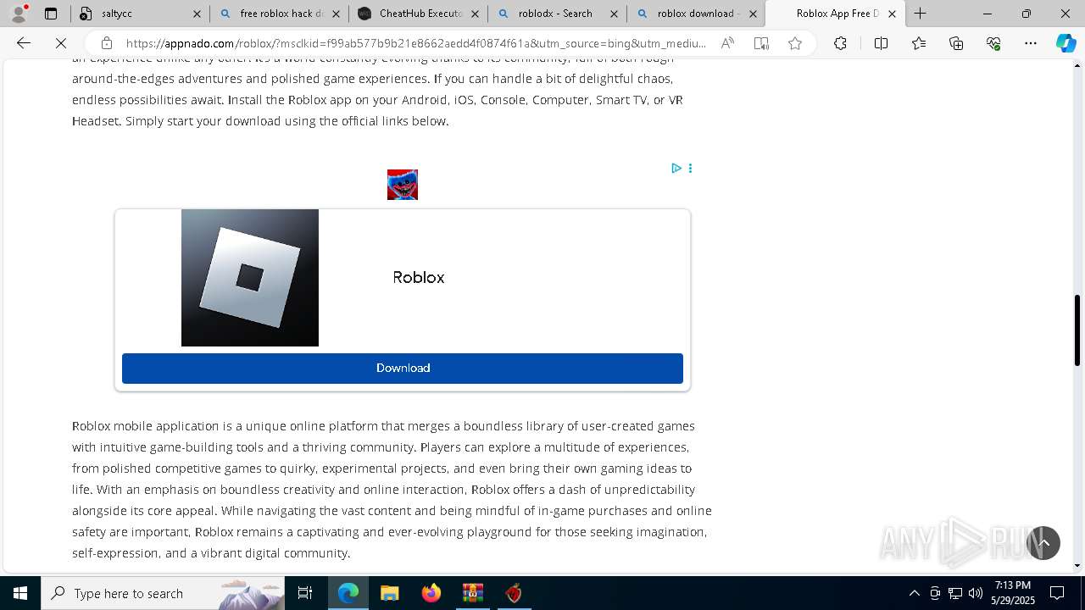
Task: Go back to the previous page
Action: coord(24,43)
